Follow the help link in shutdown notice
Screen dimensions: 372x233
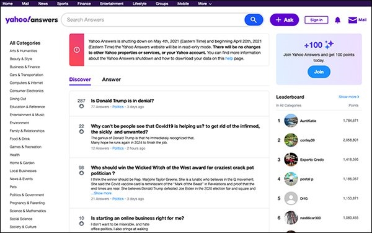tap(229, 58)
